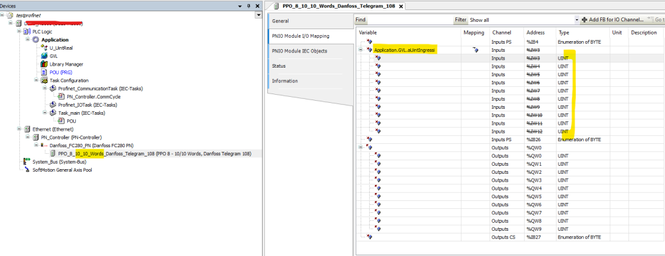Pin the Devices panel

click(x=249, y=6)
